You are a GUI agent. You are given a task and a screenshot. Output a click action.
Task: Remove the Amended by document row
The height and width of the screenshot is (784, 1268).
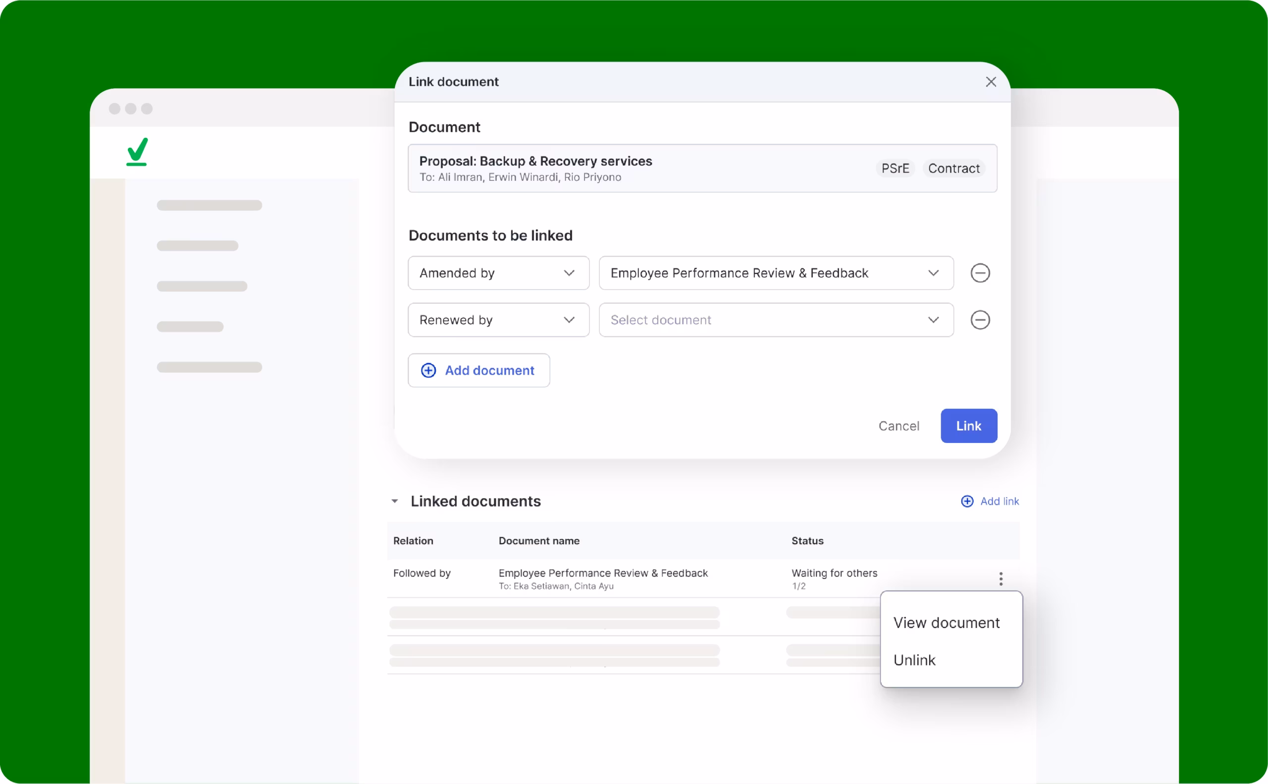(x=979, y=273)
